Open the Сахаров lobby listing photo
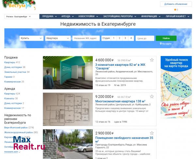The width and height of the screenshot is (196, 159). 68,73
